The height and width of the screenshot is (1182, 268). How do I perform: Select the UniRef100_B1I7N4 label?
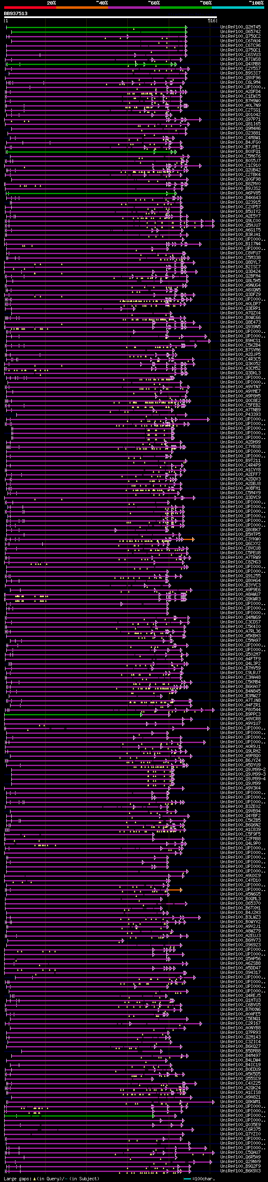(240, 244)
